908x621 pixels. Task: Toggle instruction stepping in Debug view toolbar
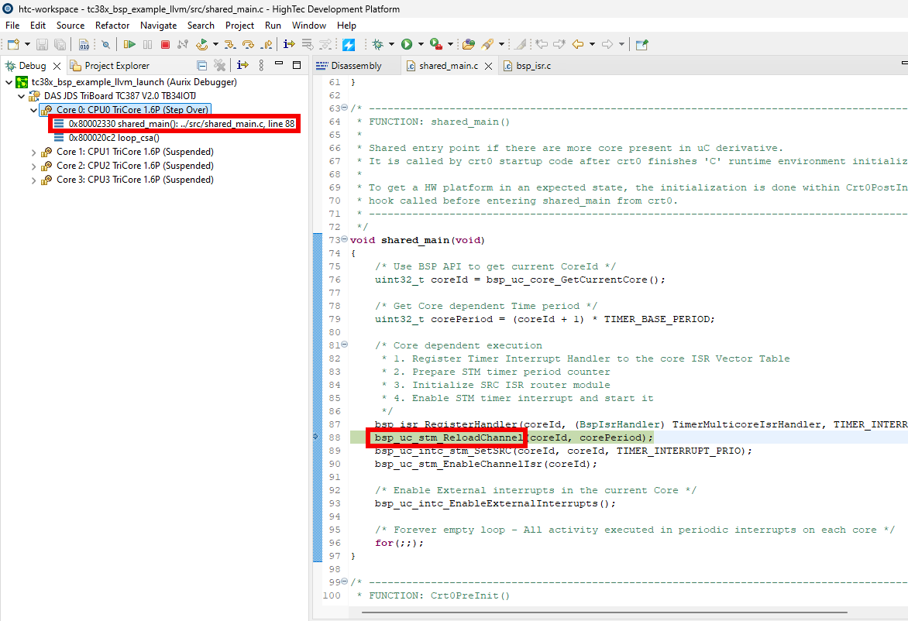click(242, 66)
